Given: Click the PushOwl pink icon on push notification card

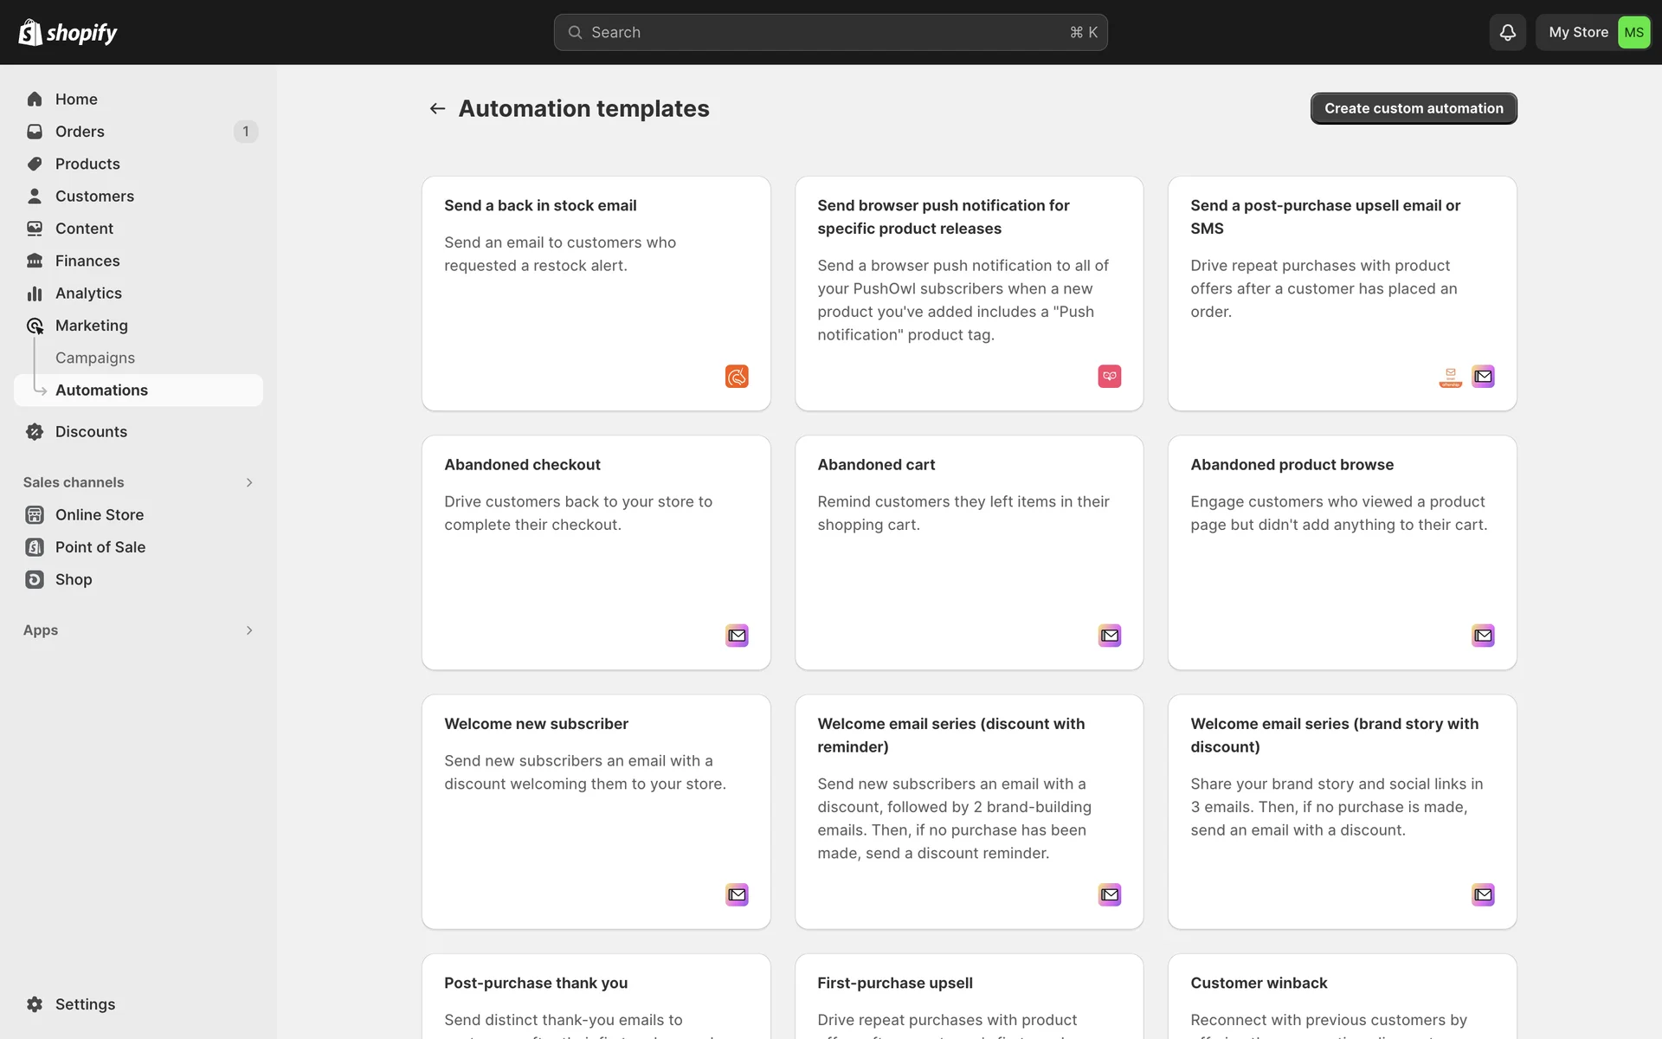Looking at the screenshot, I should (x=1109, y=376).
